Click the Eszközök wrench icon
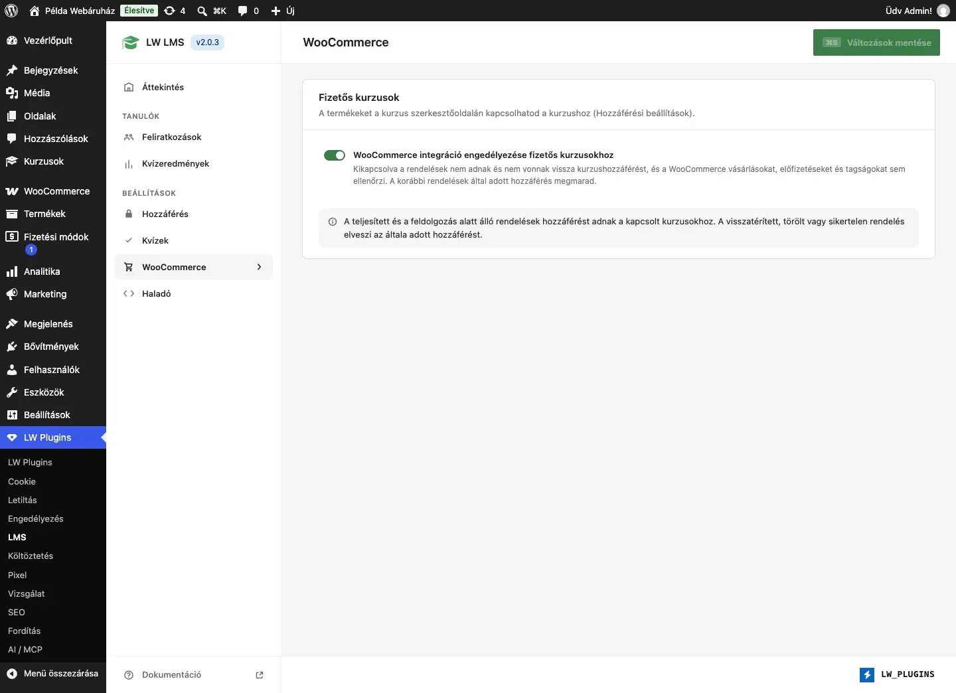Screen dimensions: 956x693 12,392
